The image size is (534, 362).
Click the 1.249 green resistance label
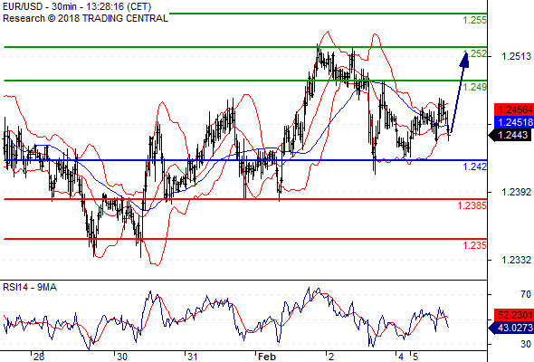point(475,87)
